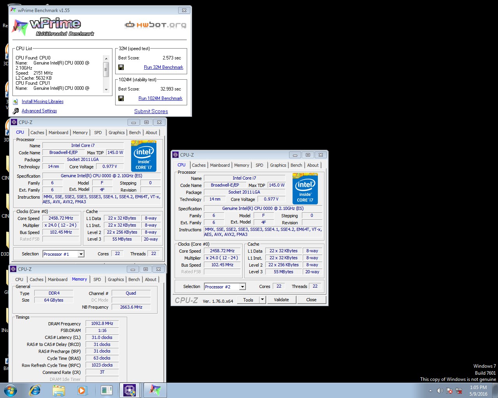
Task: Click the 32M best score 2.573 sec
Action: coord(172,58)
